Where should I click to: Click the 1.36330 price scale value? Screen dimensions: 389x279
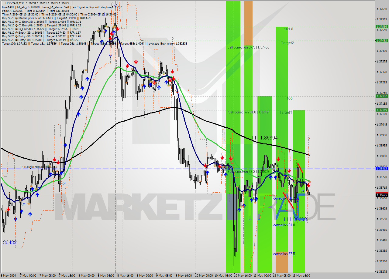point(382,261)
